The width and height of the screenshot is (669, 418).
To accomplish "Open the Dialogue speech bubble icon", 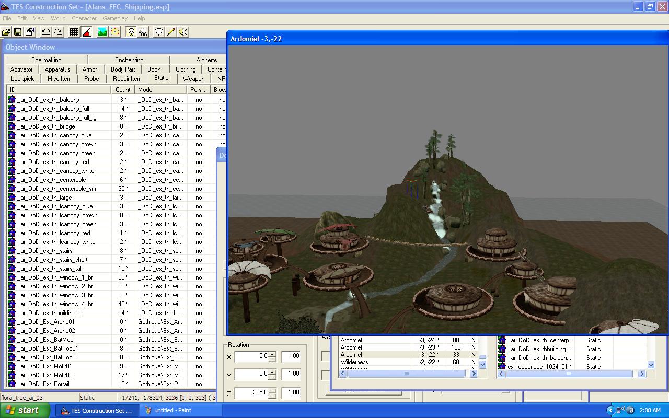I will pos(159,32).
